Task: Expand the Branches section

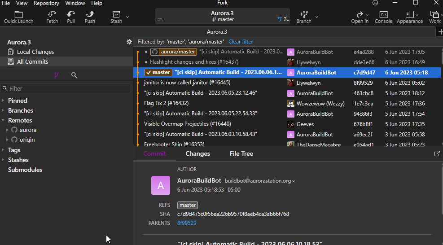Action: click(x=3, y=110)
